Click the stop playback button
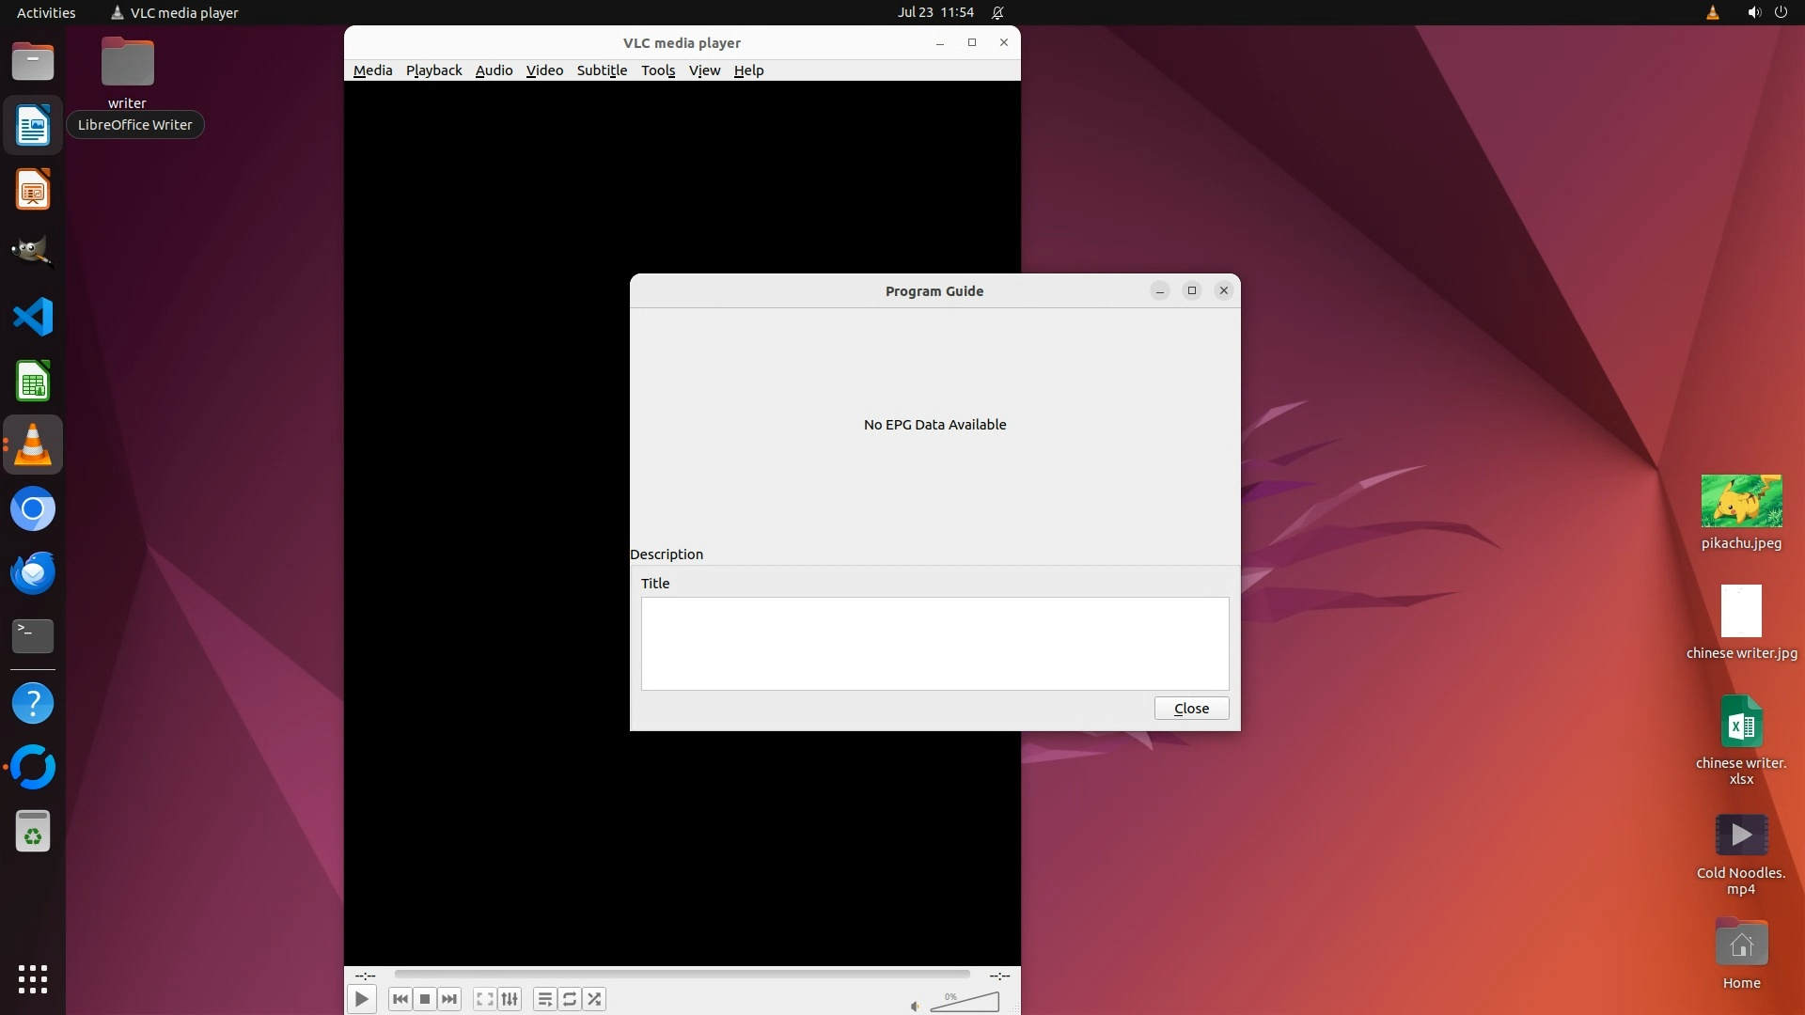Image resolution: width=1805 pixels, height=1015 pixels. pos(425,999)
